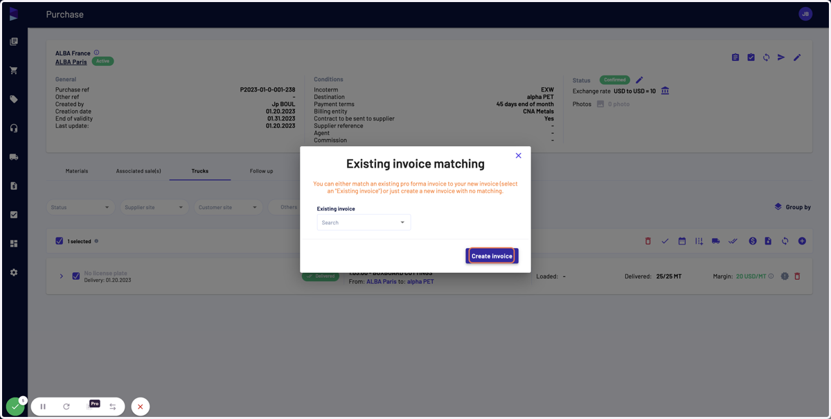
Task: Click the 0 photo image icon
Action: (600, 104)
